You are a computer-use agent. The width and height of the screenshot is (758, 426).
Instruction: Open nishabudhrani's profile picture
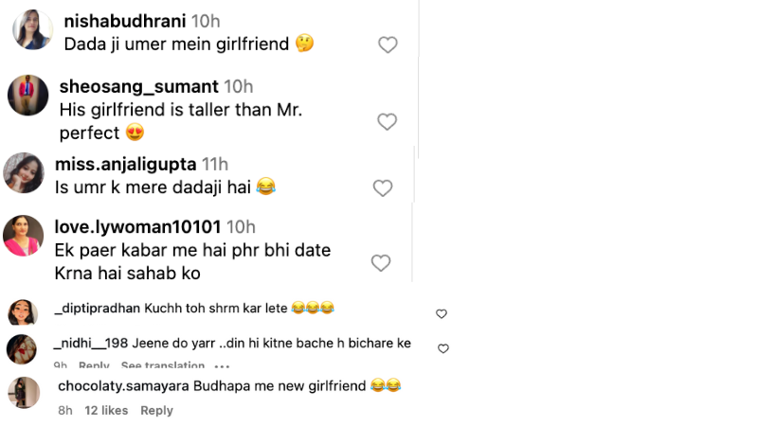(x=32, y=30)
